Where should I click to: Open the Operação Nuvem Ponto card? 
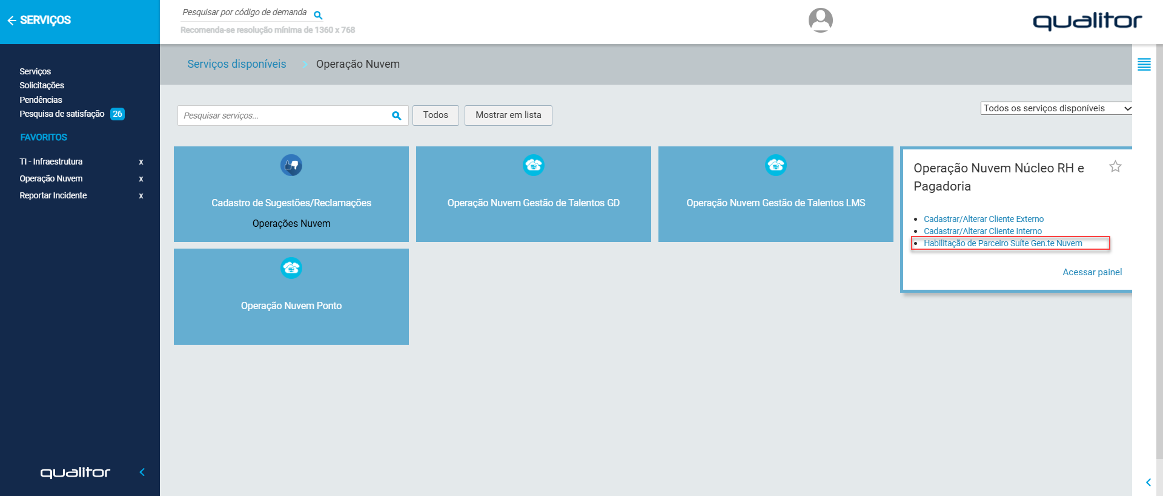pos(291,297)
